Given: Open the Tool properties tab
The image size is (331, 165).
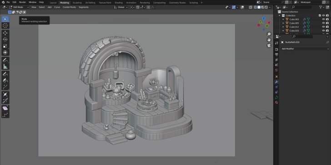Looking at the screenshot, I should [x=276, y=43].
